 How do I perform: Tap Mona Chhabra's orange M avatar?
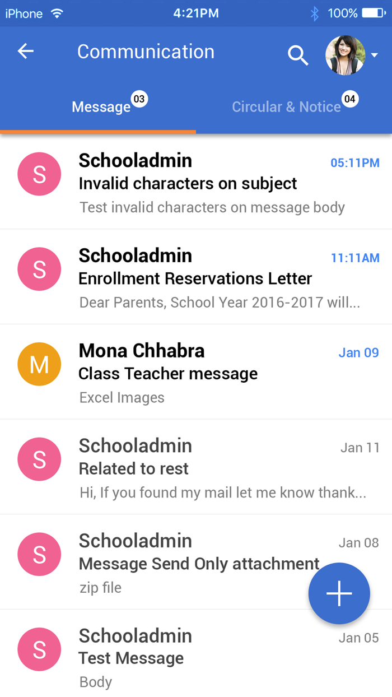pyautogui.click(x=39, y=364)
